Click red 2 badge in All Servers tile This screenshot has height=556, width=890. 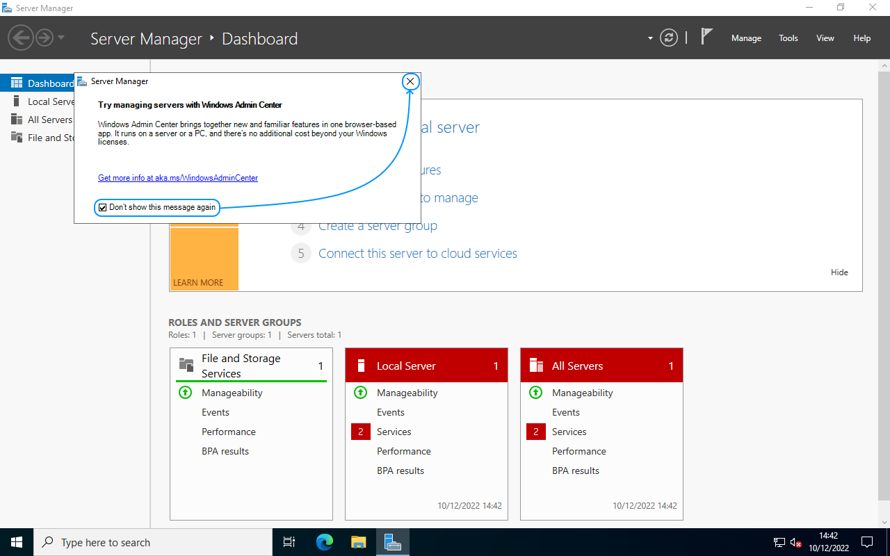536,432
